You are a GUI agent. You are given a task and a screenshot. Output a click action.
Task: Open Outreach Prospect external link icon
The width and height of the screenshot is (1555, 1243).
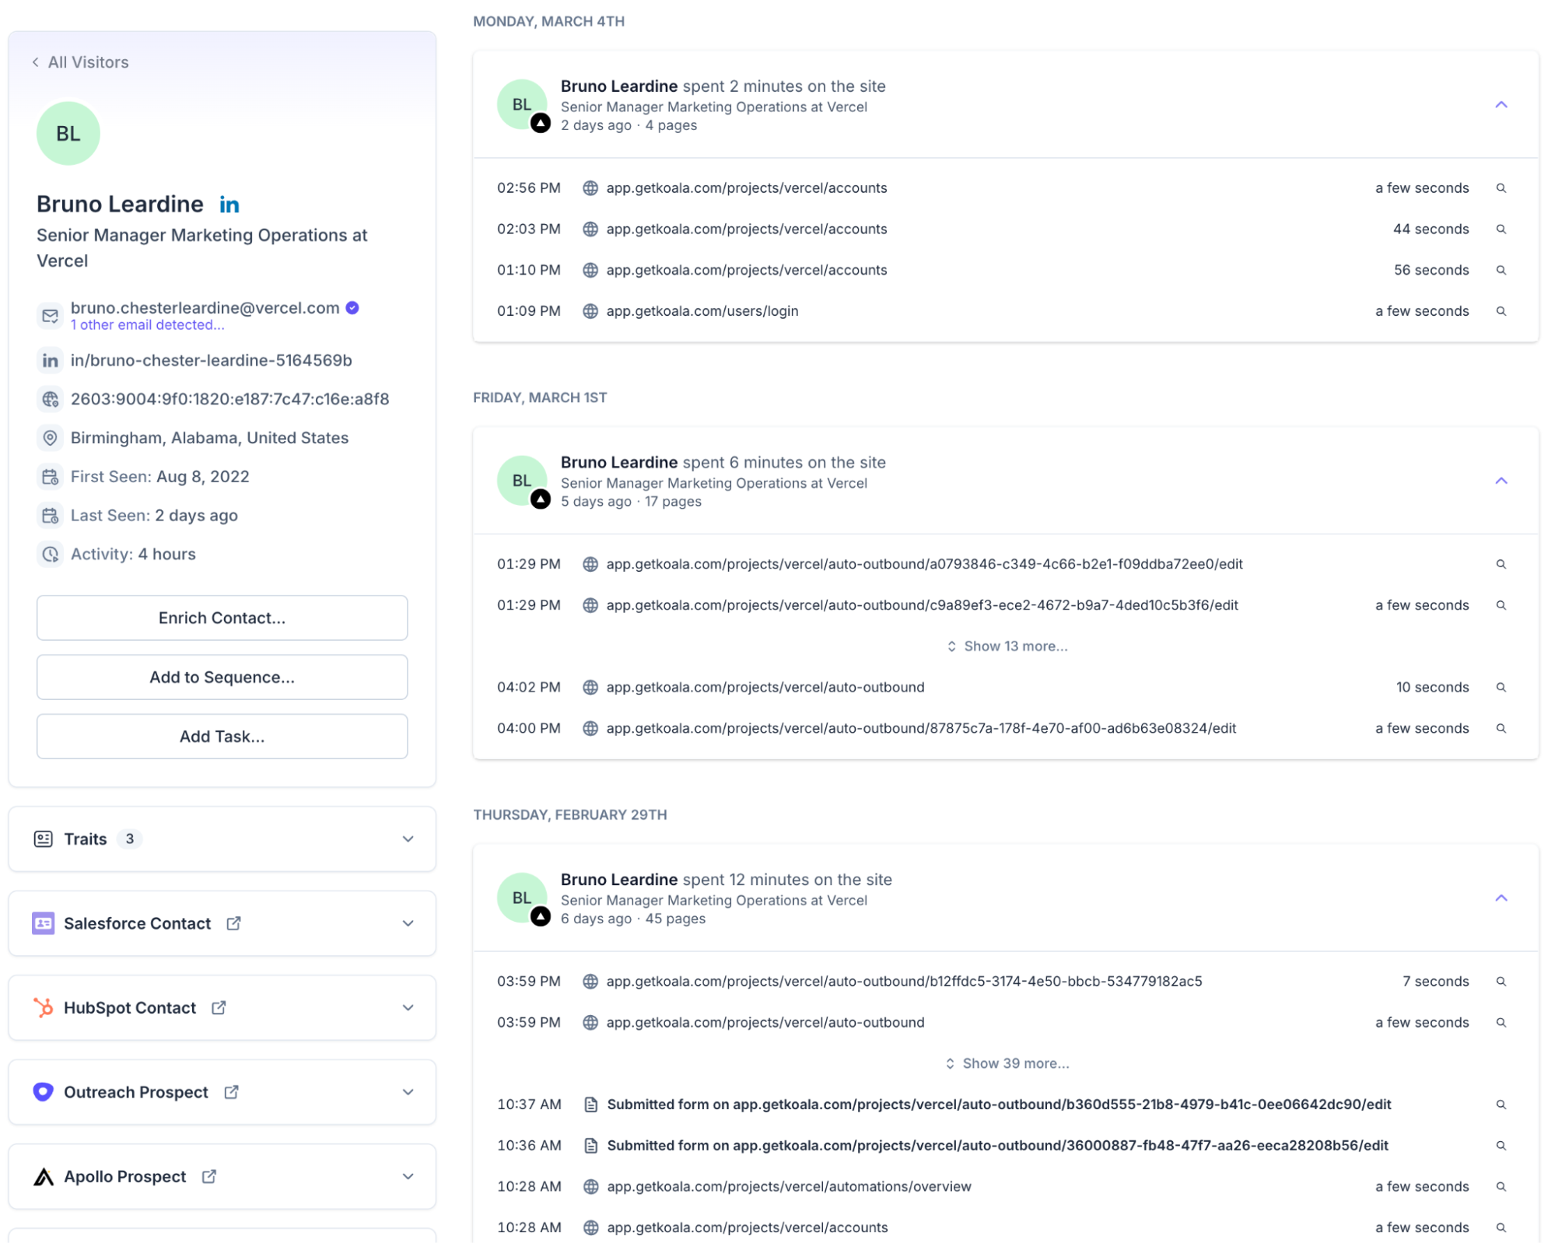pos(231,1092)
